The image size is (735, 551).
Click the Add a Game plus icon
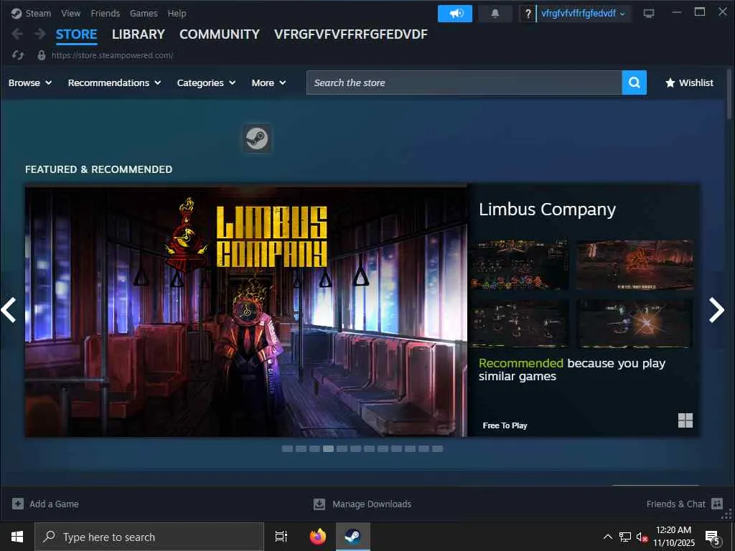click(18, 504)
